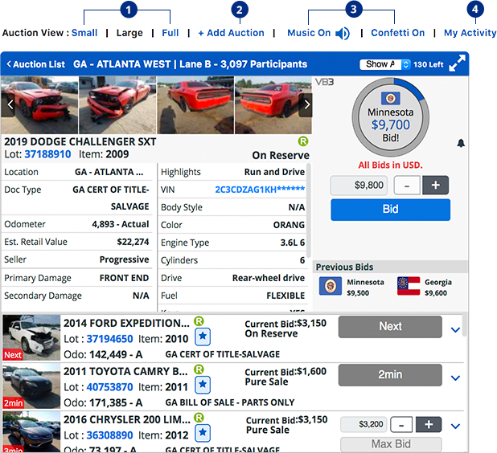Click star icon for 2016 Chrysler 200
The width and height of the screenshot is (497, 453).
203,433
